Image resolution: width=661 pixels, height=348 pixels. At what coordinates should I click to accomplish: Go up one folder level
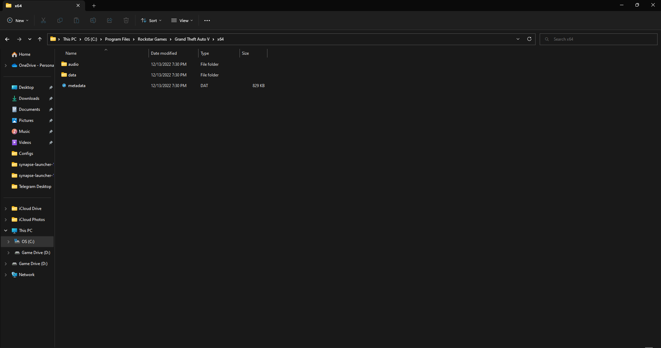point(40,39)
